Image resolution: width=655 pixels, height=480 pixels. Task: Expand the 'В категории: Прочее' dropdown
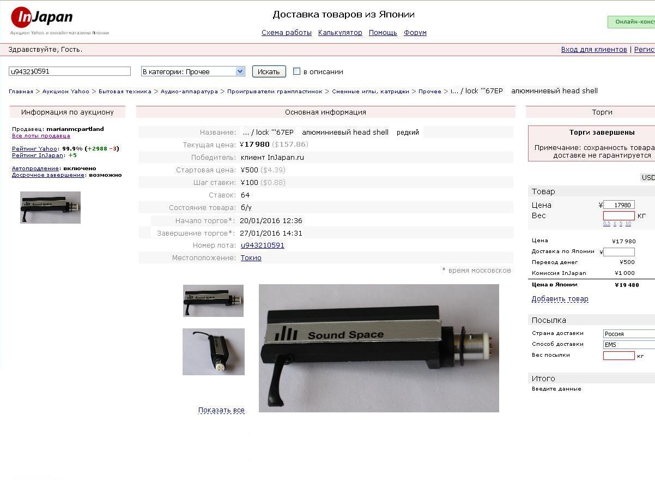pos(193,71)
